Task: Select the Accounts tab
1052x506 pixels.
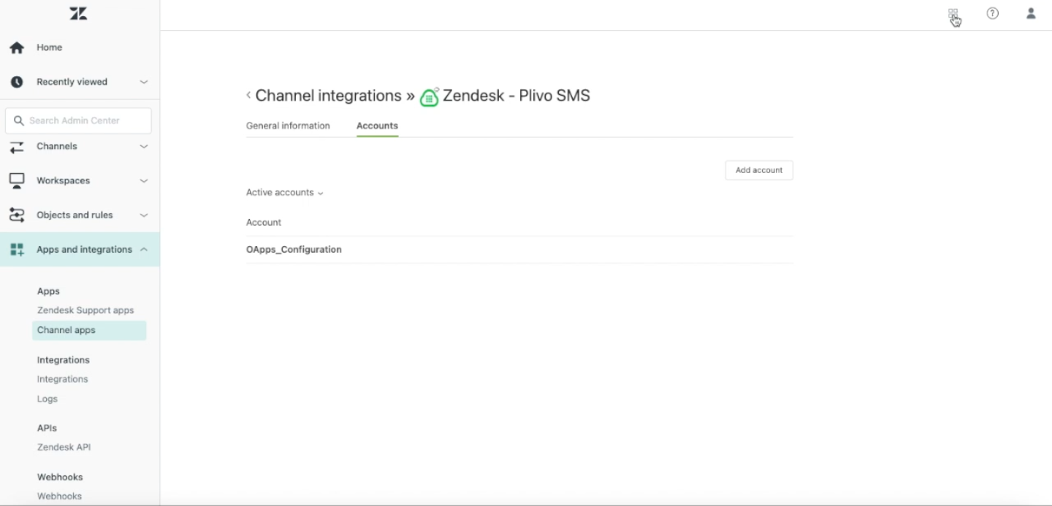Action: [x=377, y=126]
